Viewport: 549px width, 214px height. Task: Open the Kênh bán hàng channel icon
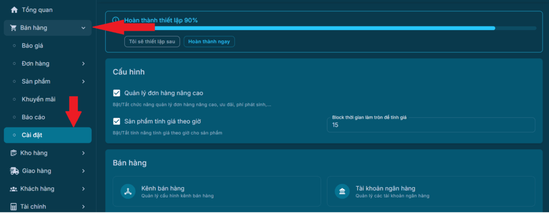tap(128, 192)
